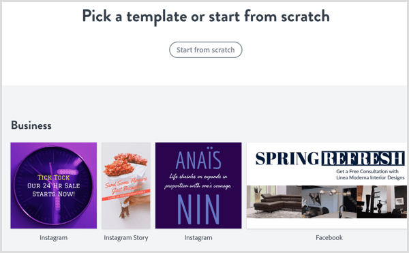The width and height of the screenshot is (409, 253).
Task: Click the large NIN text in purple template
Action: (x=198, y=209)
